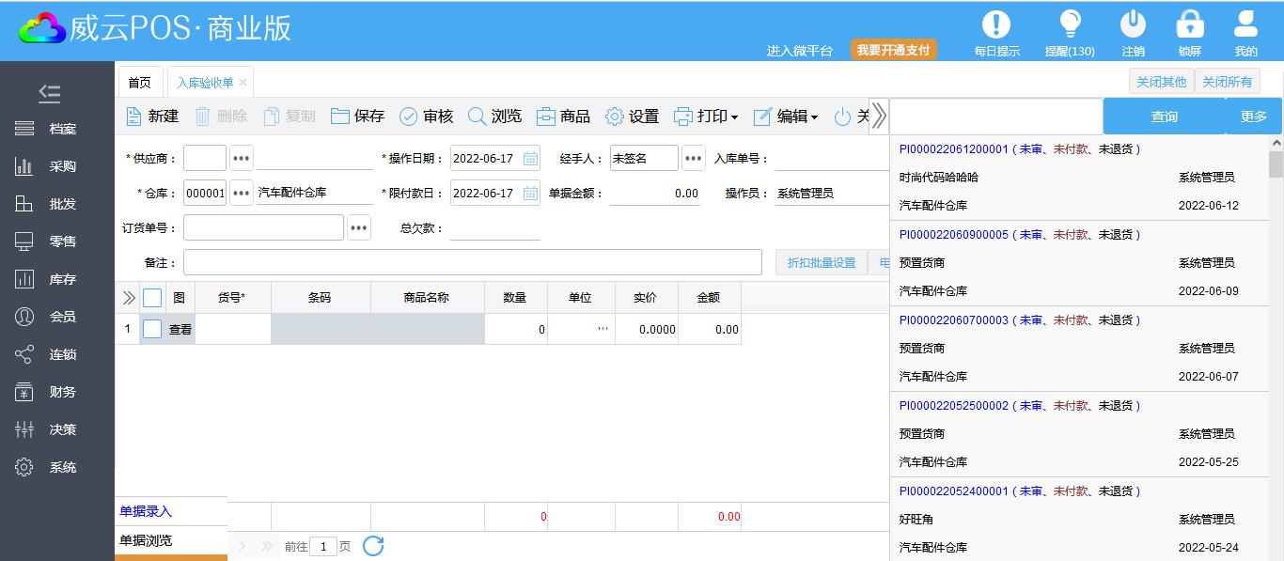The width and height of the screenshot is (1284, 561).
Task: Collapse the left sidebar menu
Action: [49, 93]
